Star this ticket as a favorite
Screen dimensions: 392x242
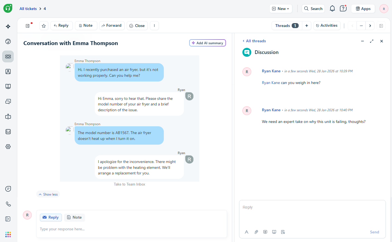[43, 25]
